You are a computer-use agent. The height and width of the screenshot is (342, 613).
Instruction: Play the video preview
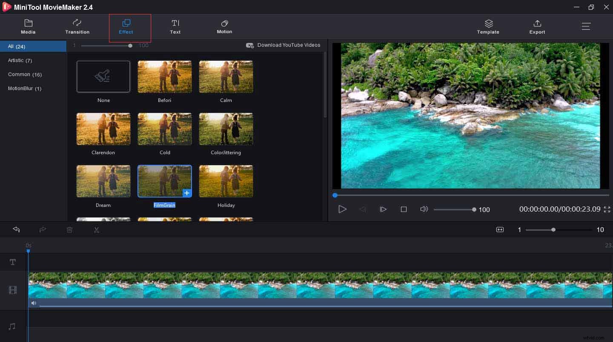click(343, 209)
